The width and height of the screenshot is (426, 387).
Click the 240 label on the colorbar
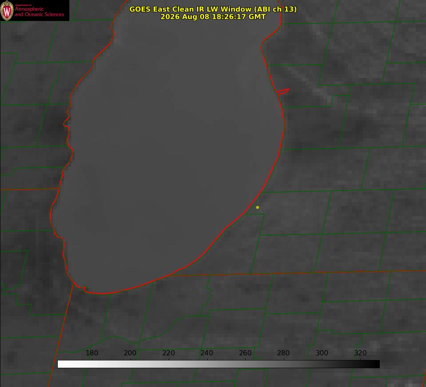207,353
